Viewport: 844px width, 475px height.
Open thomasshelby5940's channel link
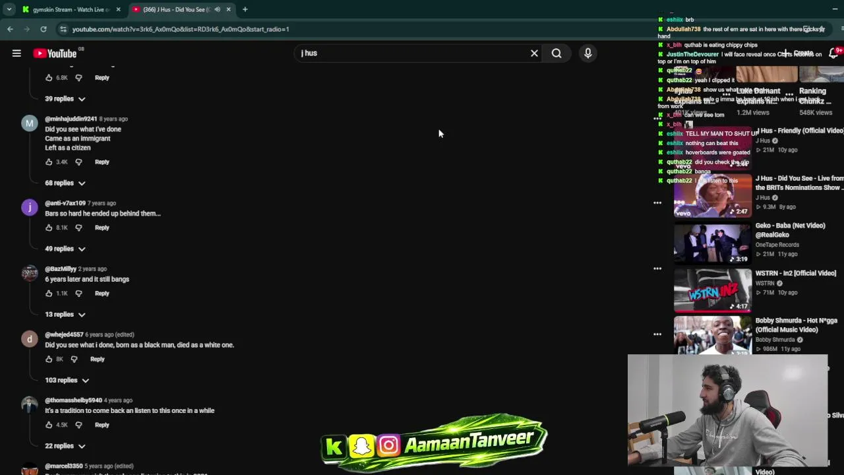point(73,400)
